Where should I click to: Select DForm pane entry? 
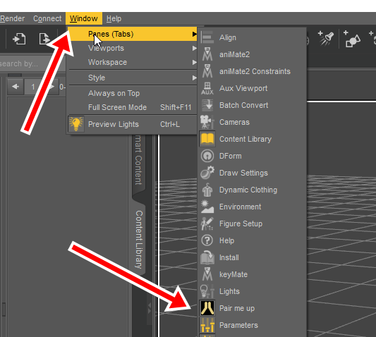[253, 156]
